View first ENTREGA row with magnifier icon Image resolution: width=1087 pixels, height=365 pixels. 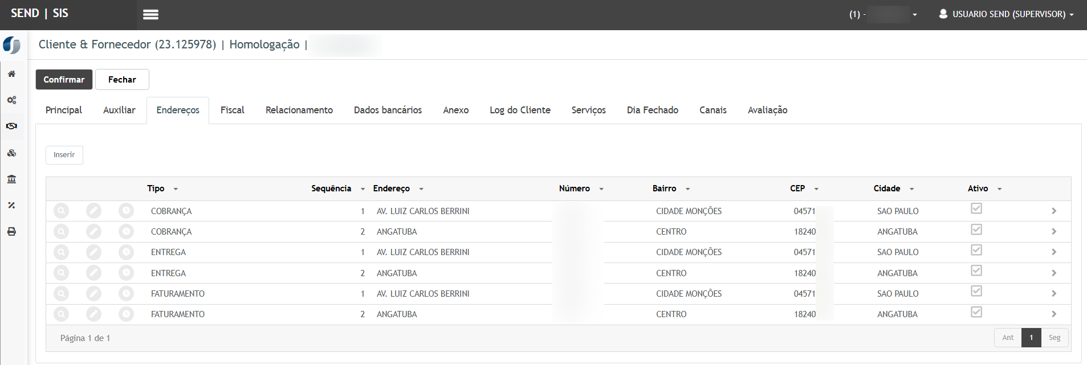pos(61,252)
